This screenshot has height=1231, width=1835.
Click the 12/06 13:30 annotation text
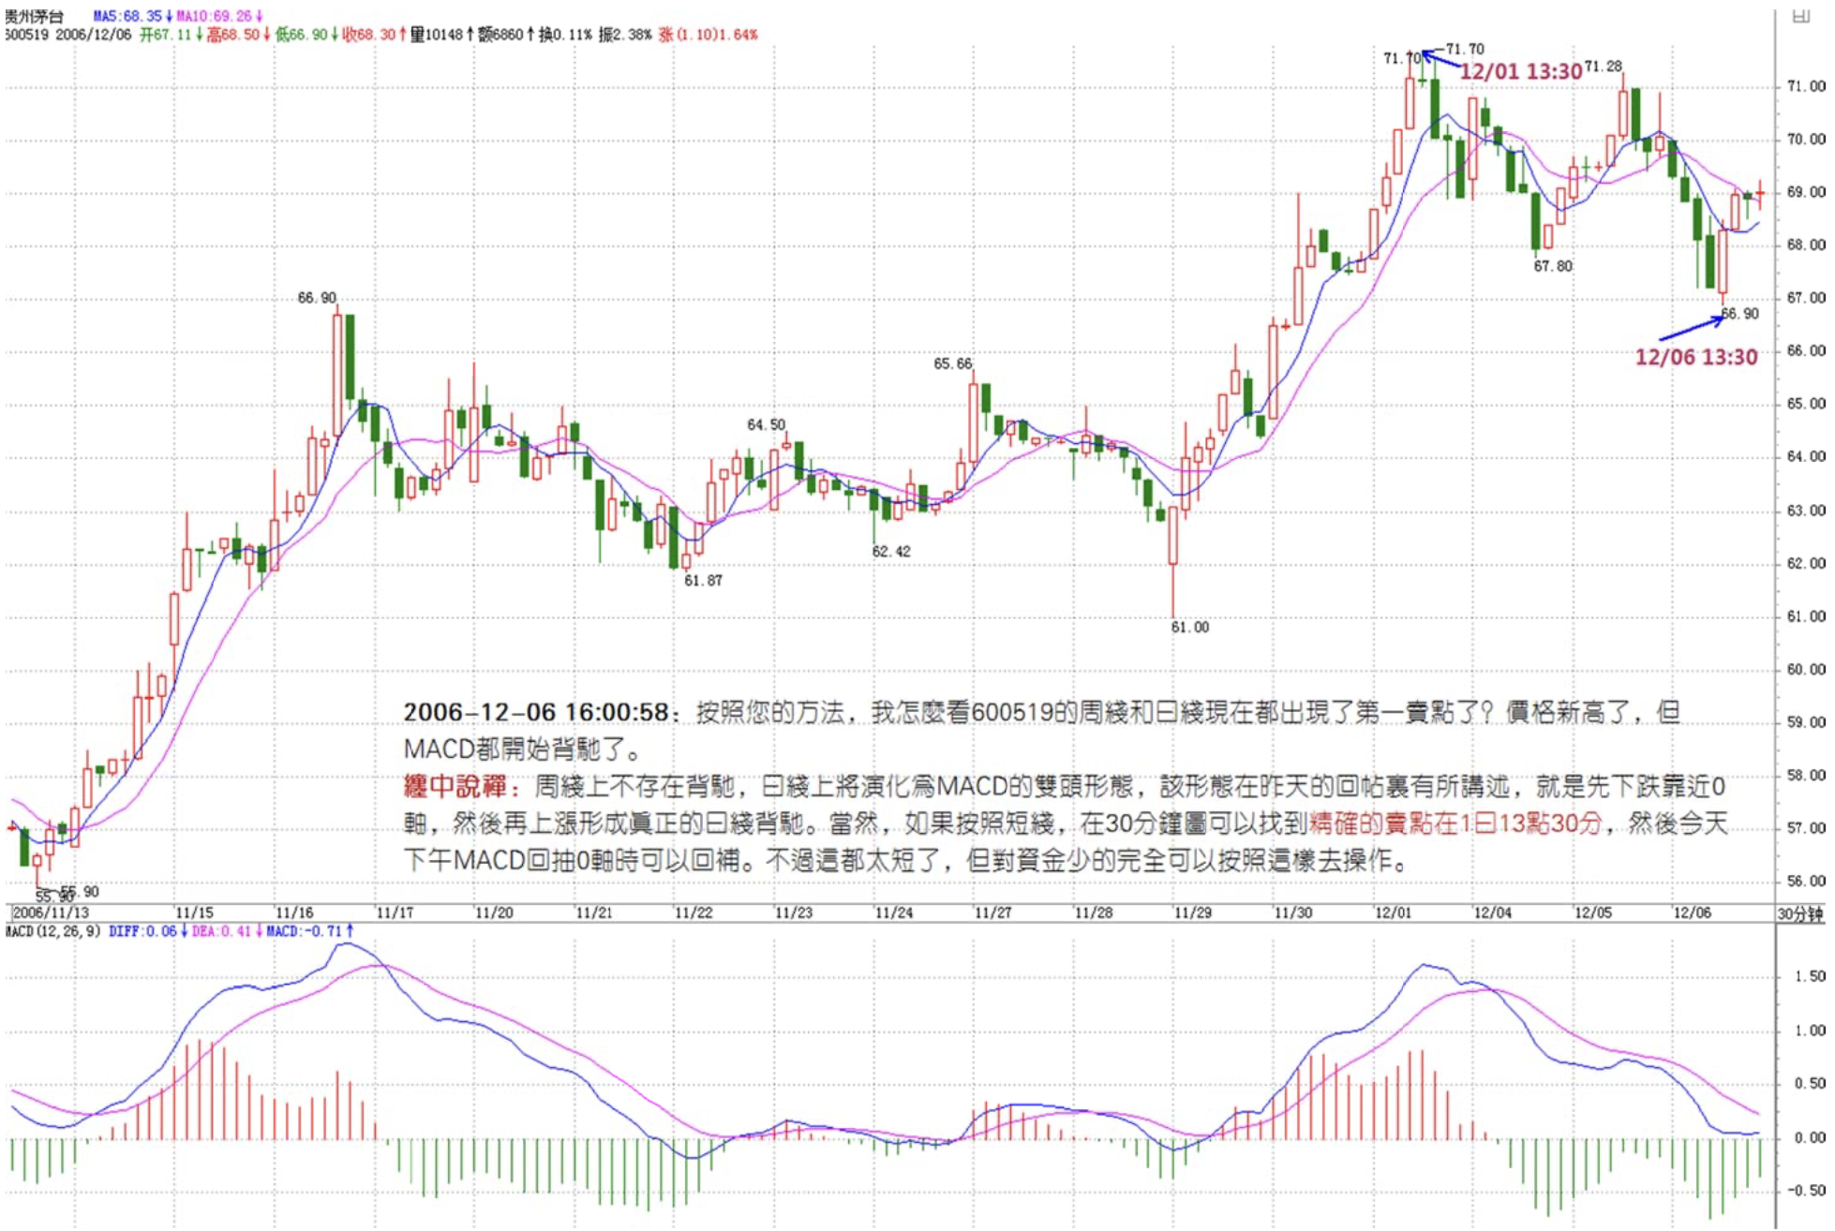pyautogui.click(x=1695, y=357)
